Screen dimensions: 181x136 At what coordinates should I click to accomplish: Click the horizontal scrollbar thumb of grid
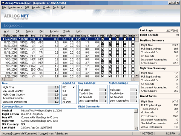tap(8, 79)
